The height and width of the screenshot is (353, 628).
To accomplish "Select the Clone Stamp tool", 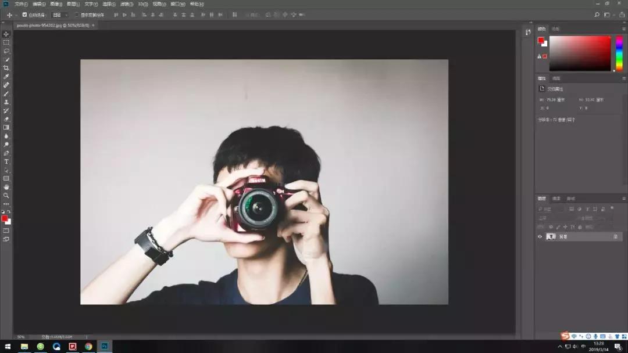I will coord(6,102).
